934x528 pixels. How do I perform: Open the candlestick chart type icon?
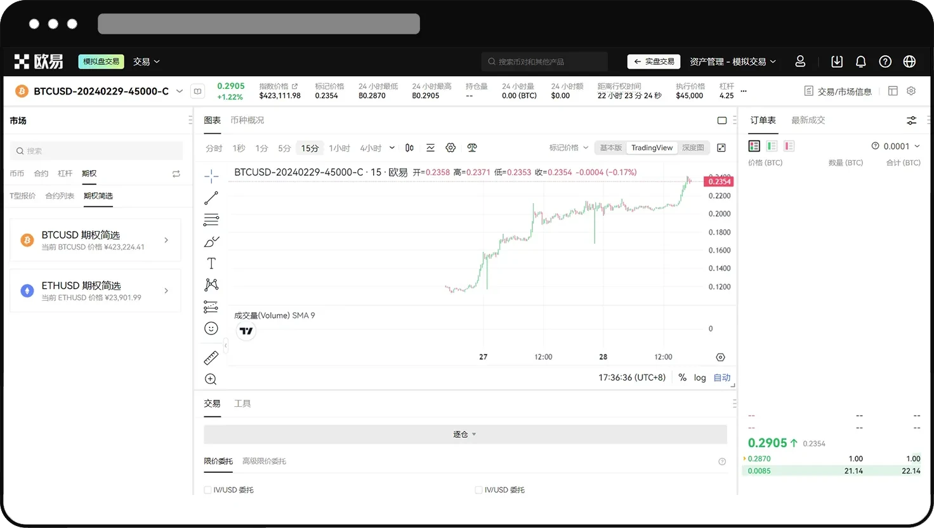click(x=409, y=148)
